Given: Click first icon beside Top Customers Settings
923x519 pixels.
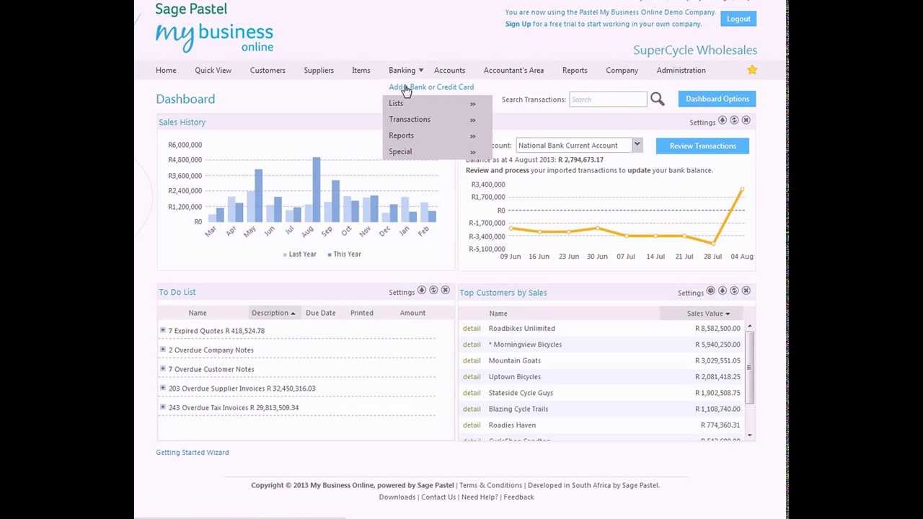Looking at the screenshot, I should coord(710,291).
